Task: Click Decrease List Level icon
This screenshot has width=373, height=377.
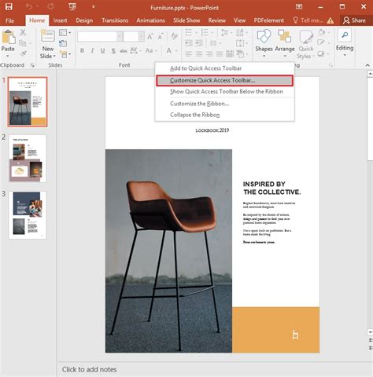Action: 189,43
